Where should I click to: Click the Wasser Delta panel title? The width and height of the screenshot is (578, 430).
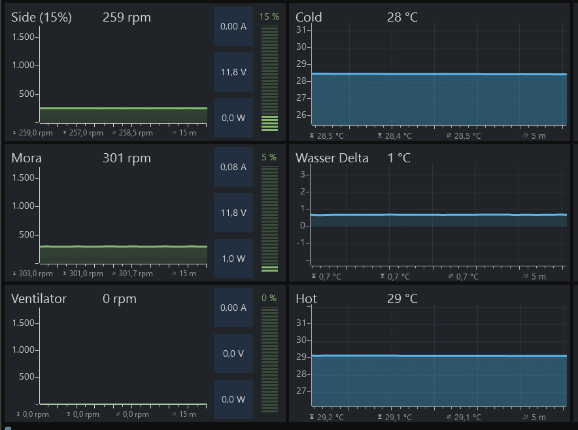tap(332, 158)
